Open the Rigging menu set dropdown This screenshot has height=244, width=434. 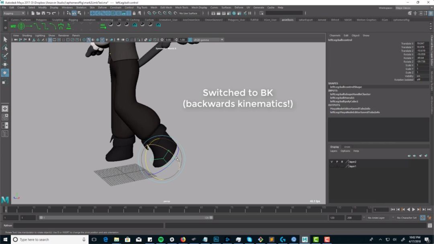point(14,13)
